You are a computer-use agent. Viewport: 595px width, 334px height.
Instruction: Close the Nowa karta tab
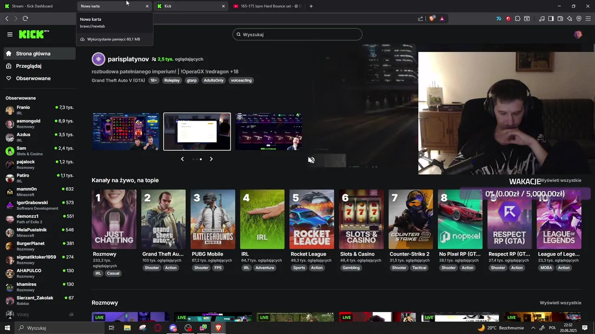(x=147, y=6)
